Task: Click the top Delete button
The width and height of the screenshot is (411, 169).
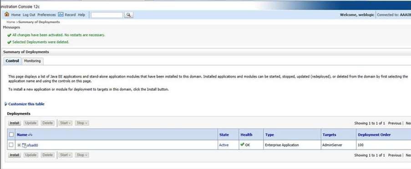Action: [x=48, y=123]
